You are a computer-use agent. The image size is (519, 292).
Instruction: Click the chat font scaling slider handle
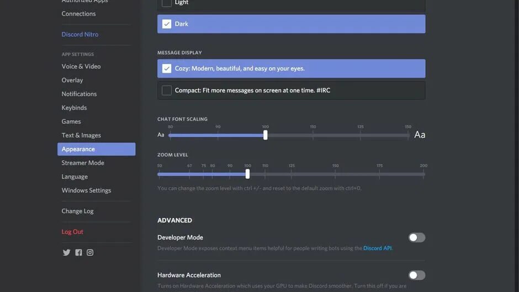point(266,135)
